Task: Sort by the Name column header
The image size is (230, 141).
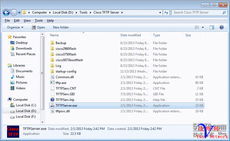Action: click(54, 35)
